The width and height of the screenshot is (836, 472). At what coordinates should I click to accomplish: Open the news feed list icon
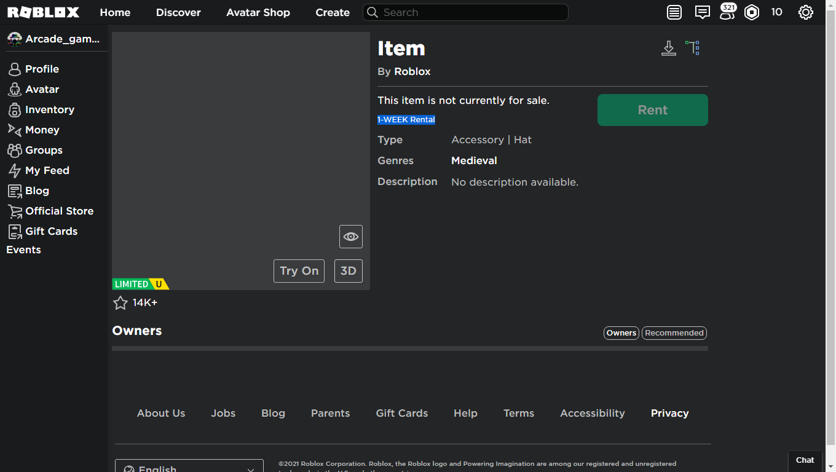coord(674,12)
